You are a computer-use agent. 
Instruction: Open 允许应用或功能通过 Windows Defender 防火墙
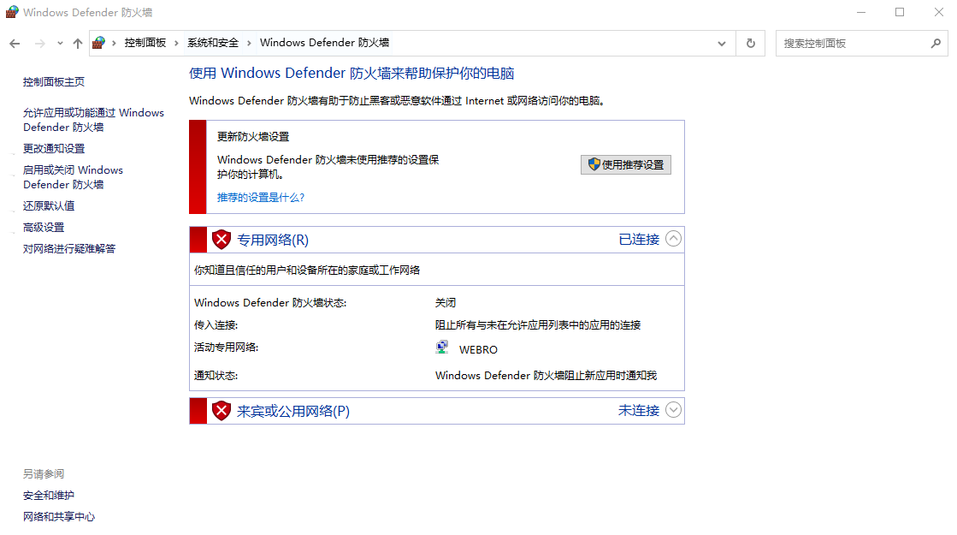(x=93, y=120)
